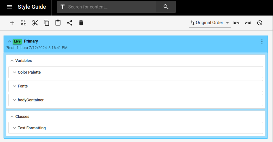The width and height of the screenshot is (273, 142).
Task: Click the Add new item plus icon
Action: [12, 23]
